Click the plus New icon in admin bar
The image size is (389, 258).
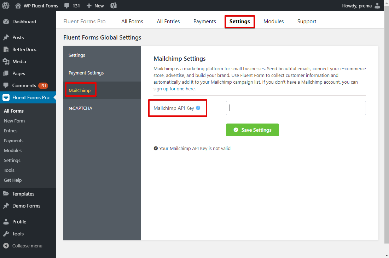(89, 6)
